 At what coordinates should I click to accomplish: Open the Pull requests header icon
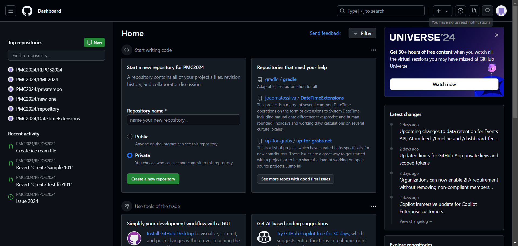474,11
